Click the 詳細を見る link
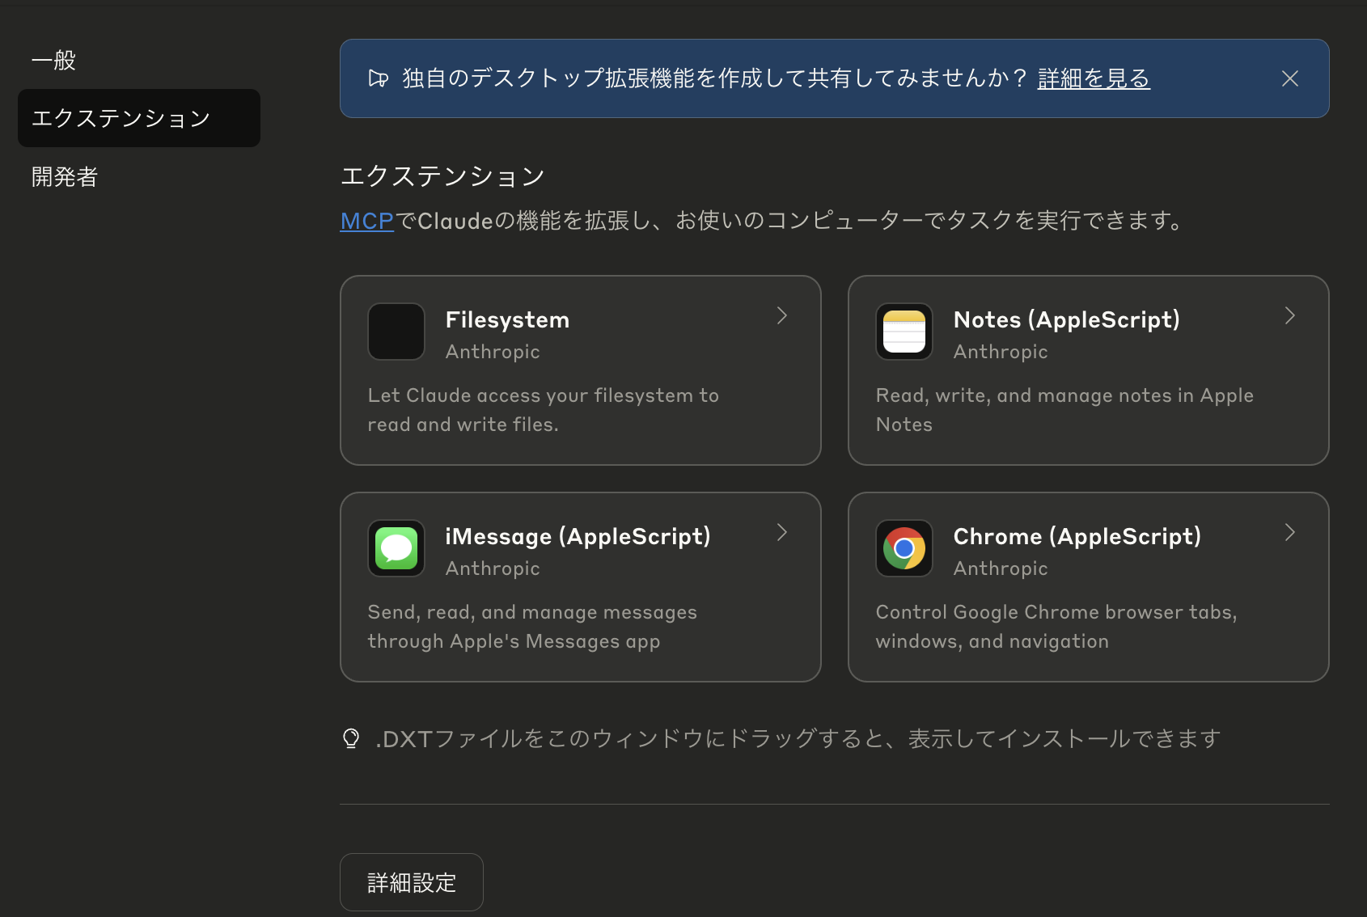 pyautogui.click(x=1093, y=78)
